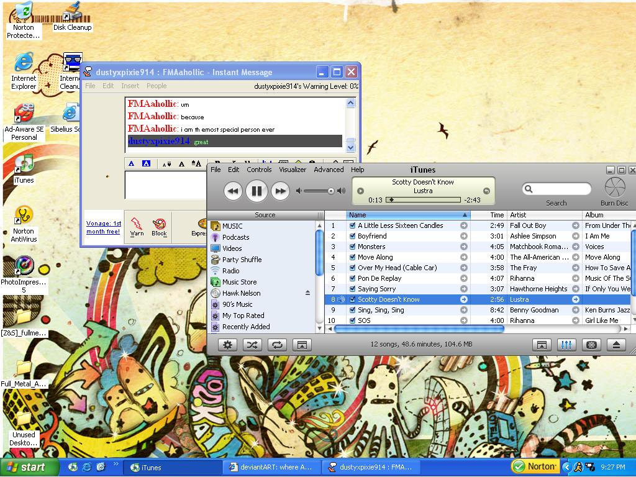Toggle shuffle in iTunes bottom bar

[252, 345]
